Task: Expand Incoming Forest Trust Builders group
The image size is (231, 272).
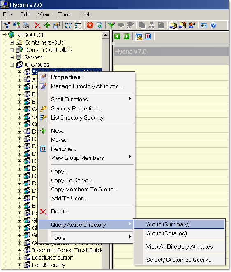Action: coord(19,250)
